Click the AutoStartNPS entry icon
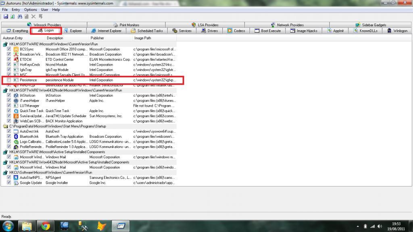Viewport: 413px width, 232px height. (16, 178)
